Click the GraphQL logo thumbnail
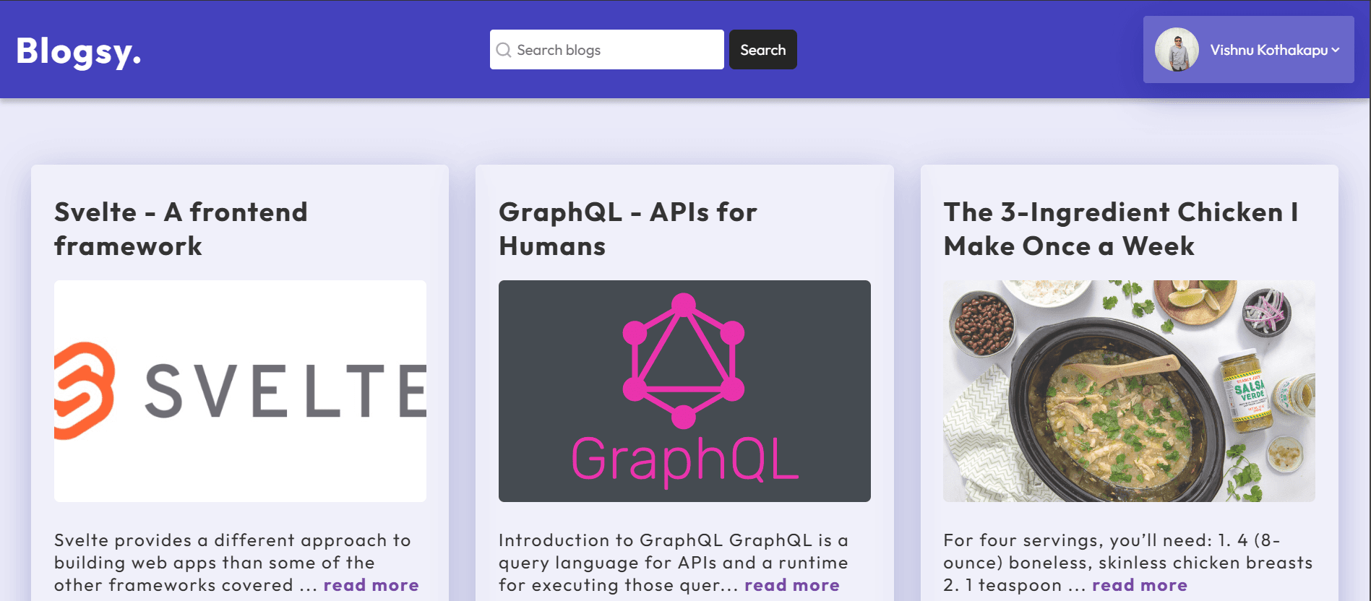 [x=684, y=391]
